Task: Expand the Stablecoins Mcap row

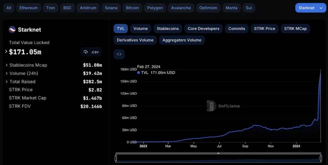Action: pyautogui.click(x=6, y=65)
